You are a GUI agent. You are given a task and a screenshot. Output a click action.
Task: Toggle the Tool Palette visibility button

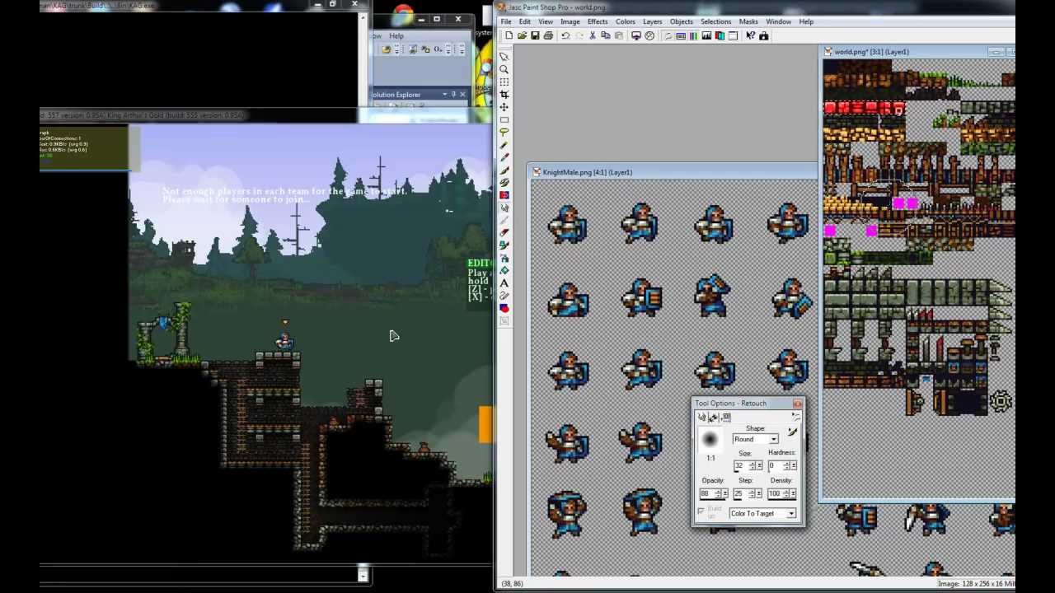tap(668, 35)
